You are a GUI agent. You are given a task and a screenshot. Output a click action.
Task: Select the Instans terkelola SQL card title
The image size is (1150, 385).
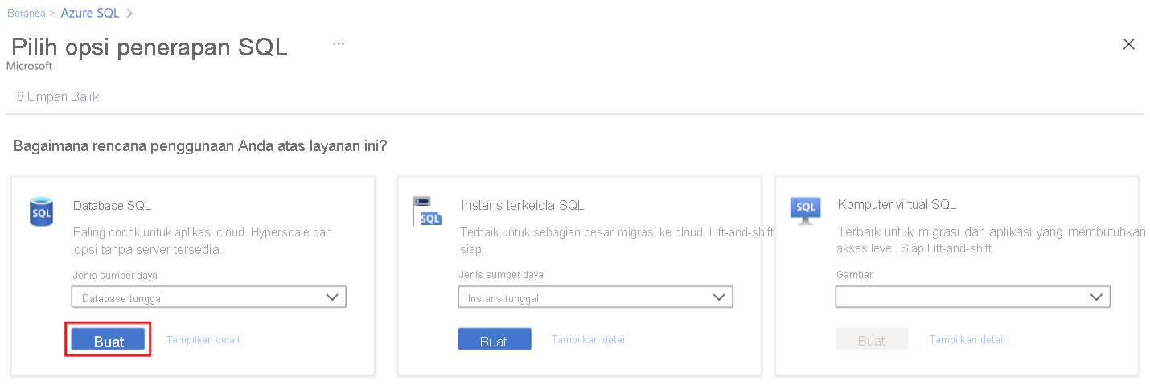523,206
